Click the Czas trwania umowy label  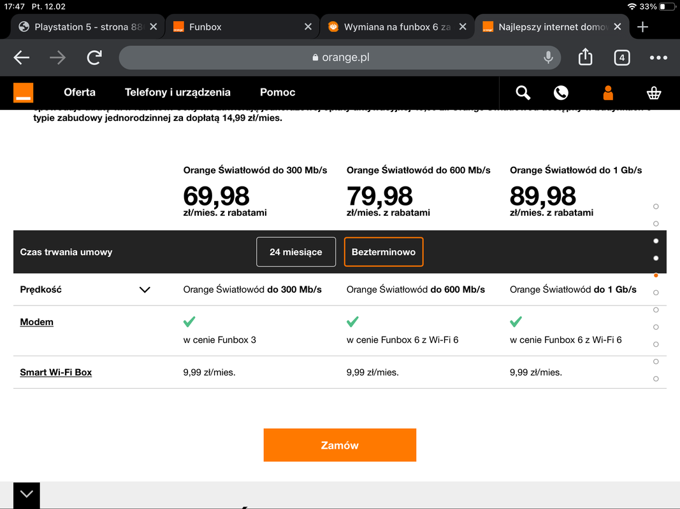(66, 252)
